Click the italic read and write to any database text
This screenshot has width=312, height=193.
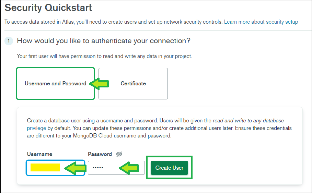pyautogui.click(x=248, y=121)
